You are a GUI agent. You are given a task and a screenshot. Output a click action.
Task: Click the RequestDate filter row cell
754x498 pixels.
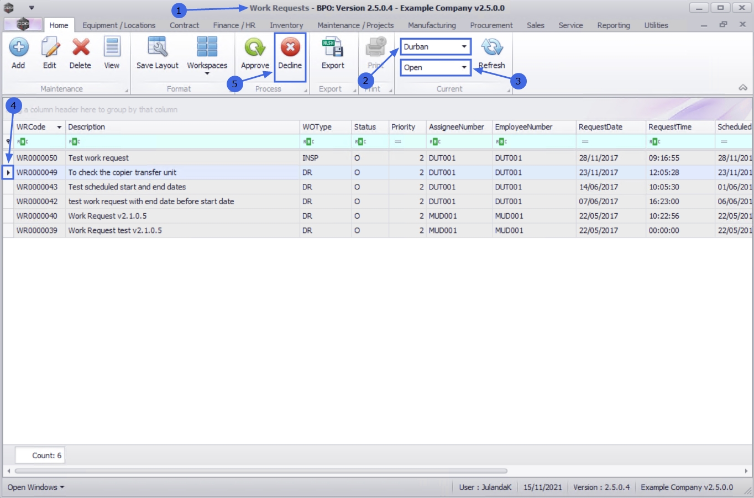611,142
